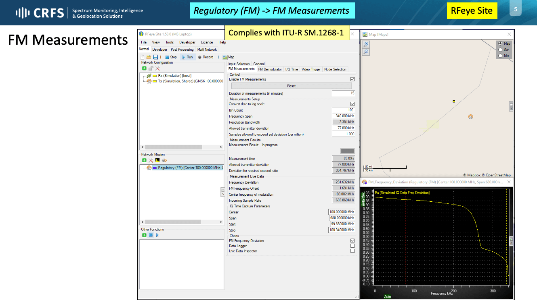Click the Network Configuration horizontal scrollbar

tap(181, 147)
